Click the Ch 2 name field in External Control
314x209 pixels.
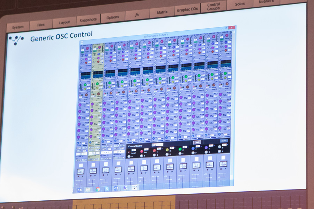(x=158, y=145)
